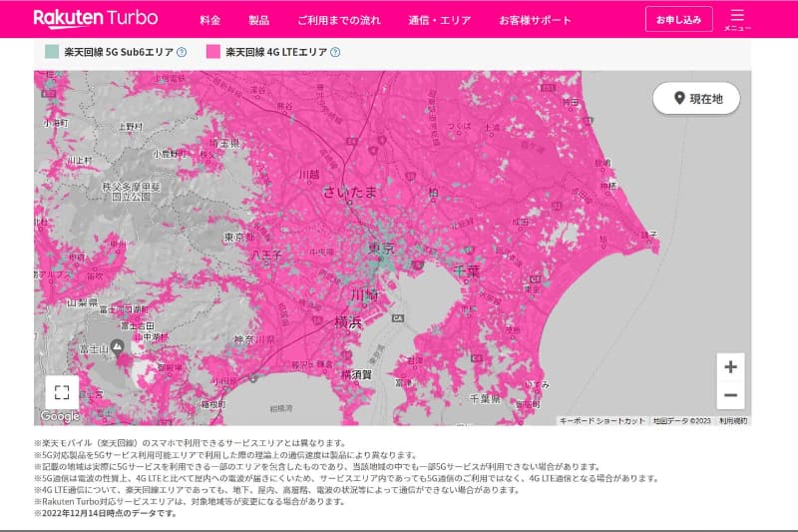Click help icon beside 4G LTEエリア
The image size is (798, 532).
point(335,52)
